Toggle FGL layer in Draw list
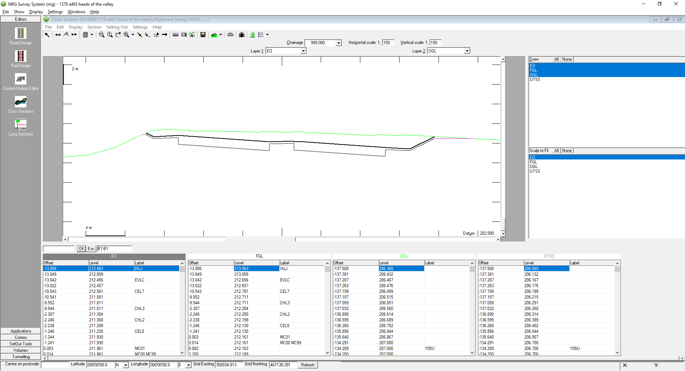The width and height of the screenshot is (685, 371). 607,70
